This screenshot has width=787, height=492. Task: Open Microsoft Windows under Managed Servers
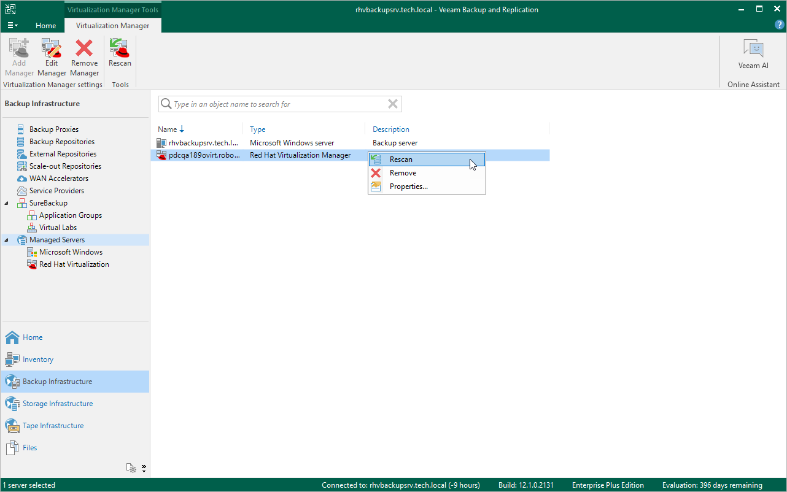point(71,252)
